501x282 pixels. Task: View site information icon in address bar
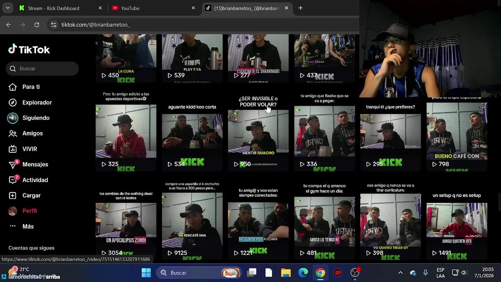[x=54, y=25]
